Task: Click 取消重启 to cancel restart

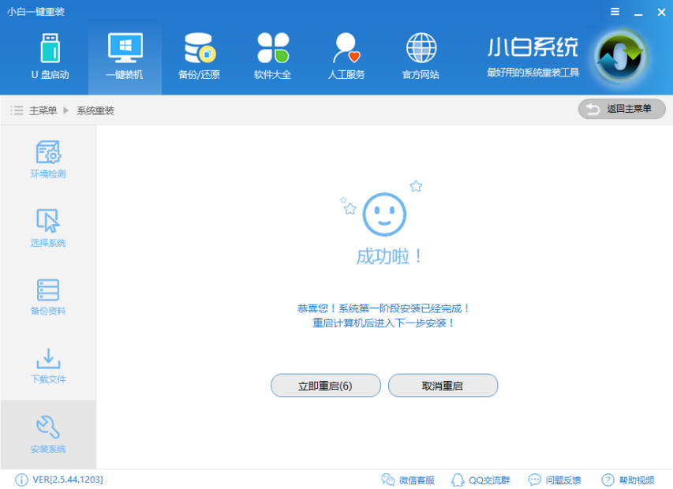Action: click(443, 386)
